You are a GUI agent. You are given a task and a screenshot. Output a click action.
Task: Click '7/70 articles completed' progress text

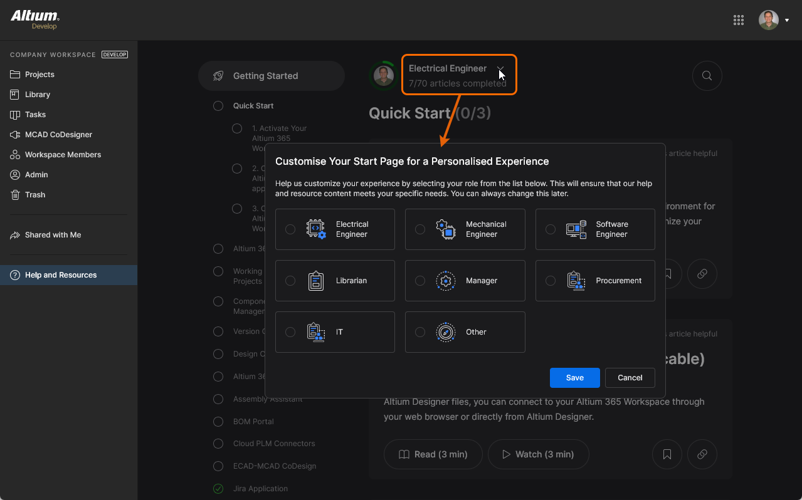[x=458, y=83]
